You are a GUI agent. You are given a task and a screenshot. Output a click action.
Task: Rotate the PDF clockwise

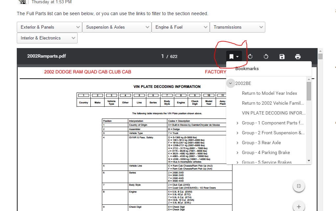click(250, 56)
